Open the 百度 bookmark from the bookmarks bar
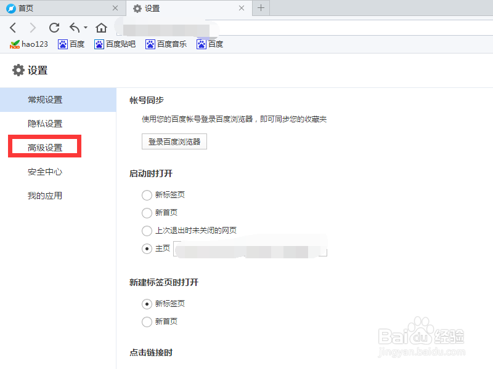The height and width of the screenshot is (369, 493). (x=71, y=44)
